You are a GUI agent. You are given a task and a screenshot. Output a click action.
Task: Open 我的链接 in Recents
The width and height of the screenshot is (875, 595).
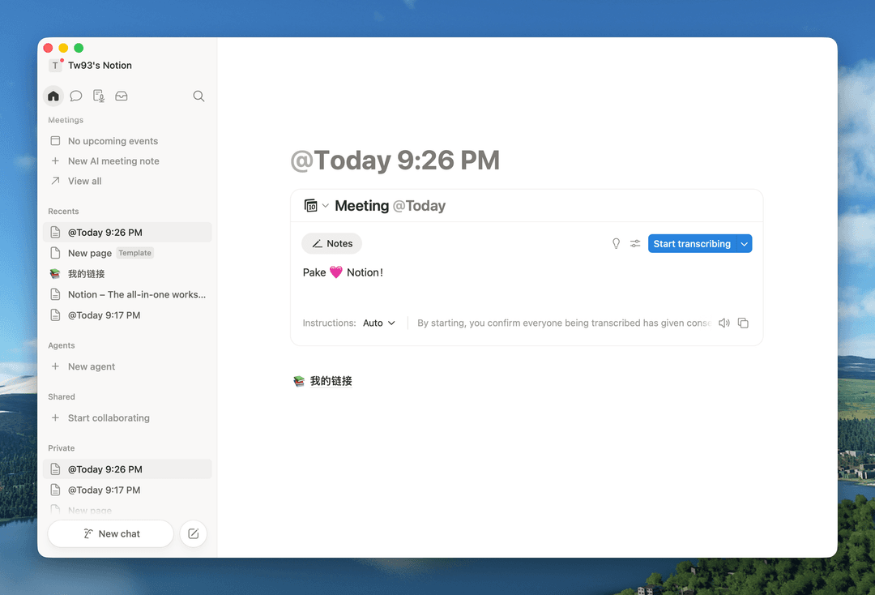(x=127, y=273)
